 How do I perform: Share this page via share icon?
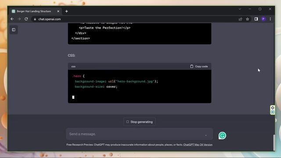pos(241,19)
